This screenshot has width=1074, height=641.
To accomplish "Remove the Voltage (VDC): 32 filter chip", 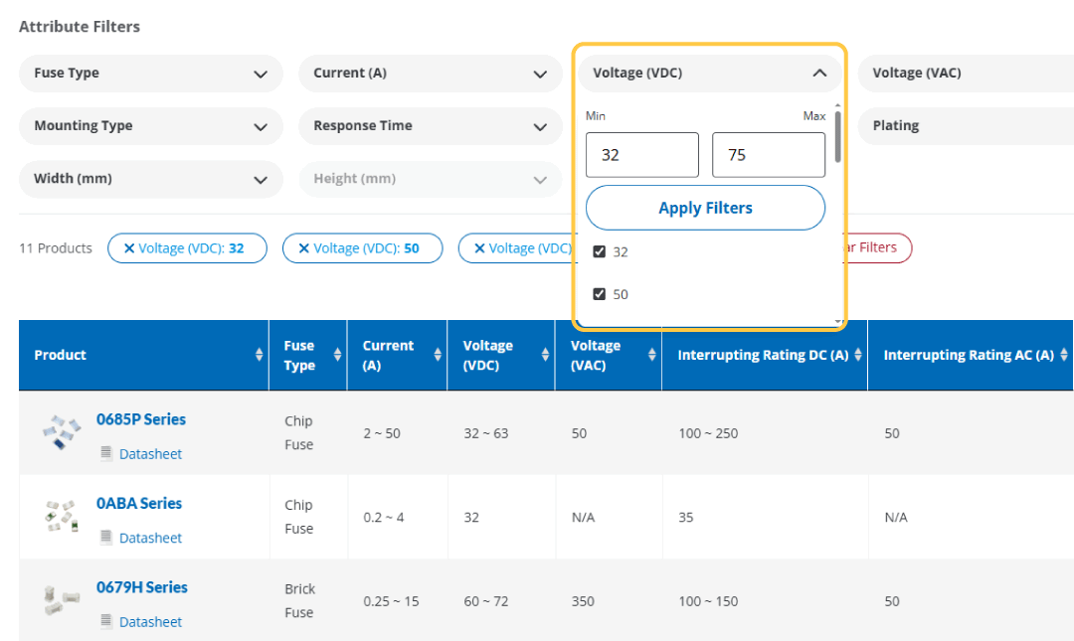I will click(128, 248).
